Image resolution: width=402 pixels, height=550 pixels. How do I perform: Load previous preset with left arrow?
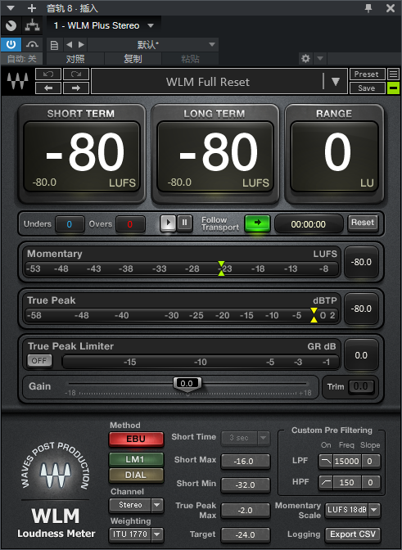coord(48,88)
